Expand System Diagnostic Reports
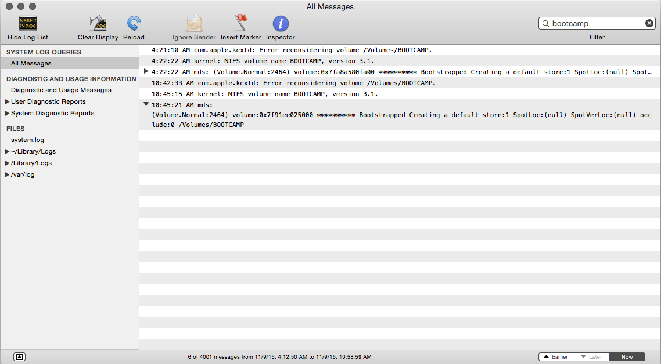The width and height of the screenshot is (661, 364). coord(7,113)
